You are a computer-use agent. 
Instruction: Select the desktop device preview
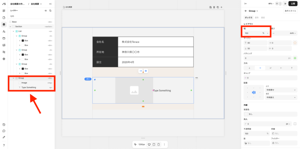point(149,144)
